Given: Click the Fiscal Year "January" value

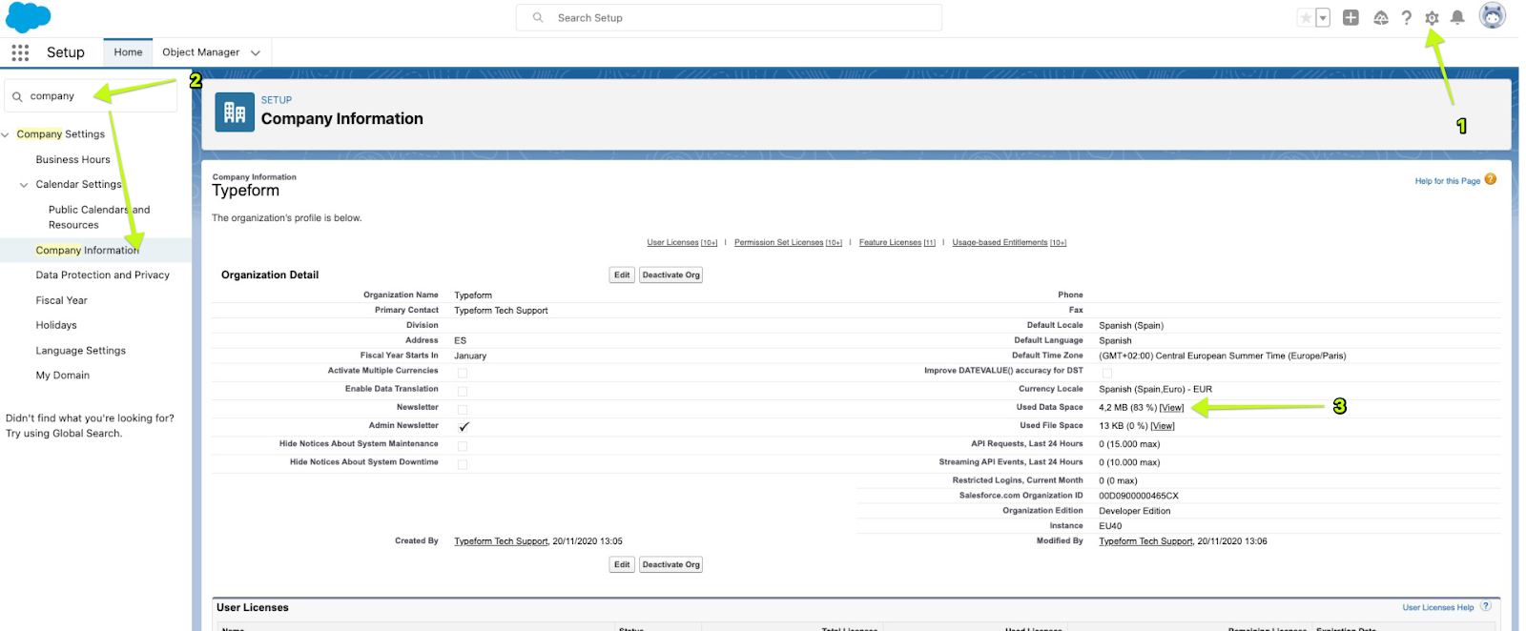Looking at the screenshot, I should tap(470, 356).
